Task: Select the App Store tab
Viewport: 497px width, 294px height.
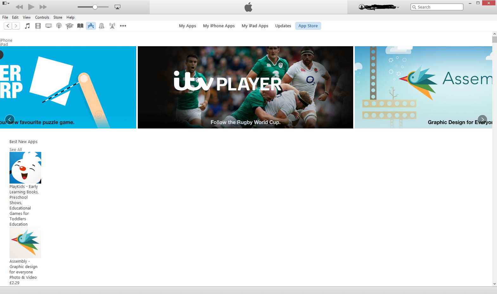Action: 308,26
